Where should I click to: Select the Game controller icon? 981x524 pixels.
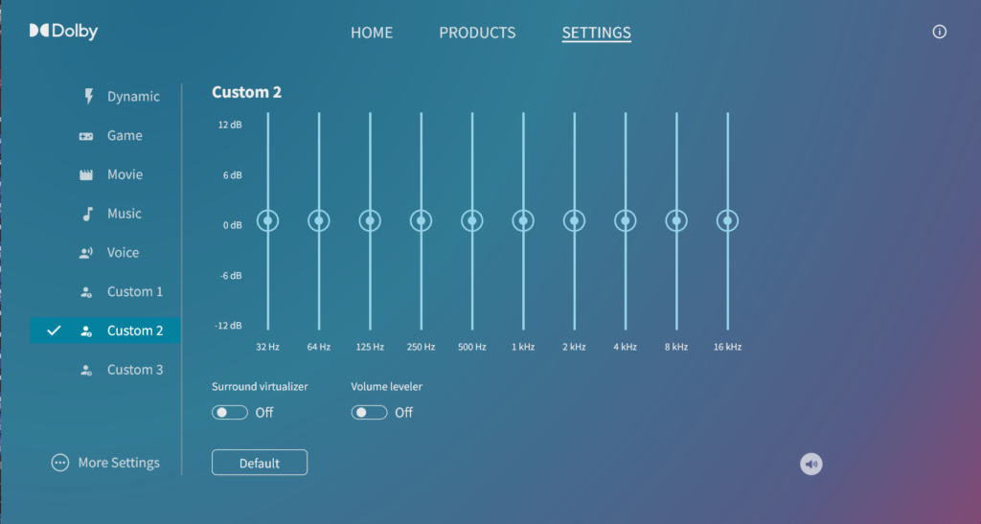click(86, 136)
